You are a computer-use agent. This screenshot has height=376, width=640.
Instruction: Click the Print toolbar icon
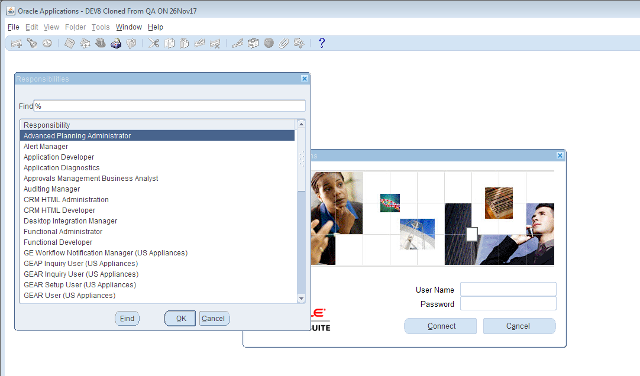click(x=116, y=43)
